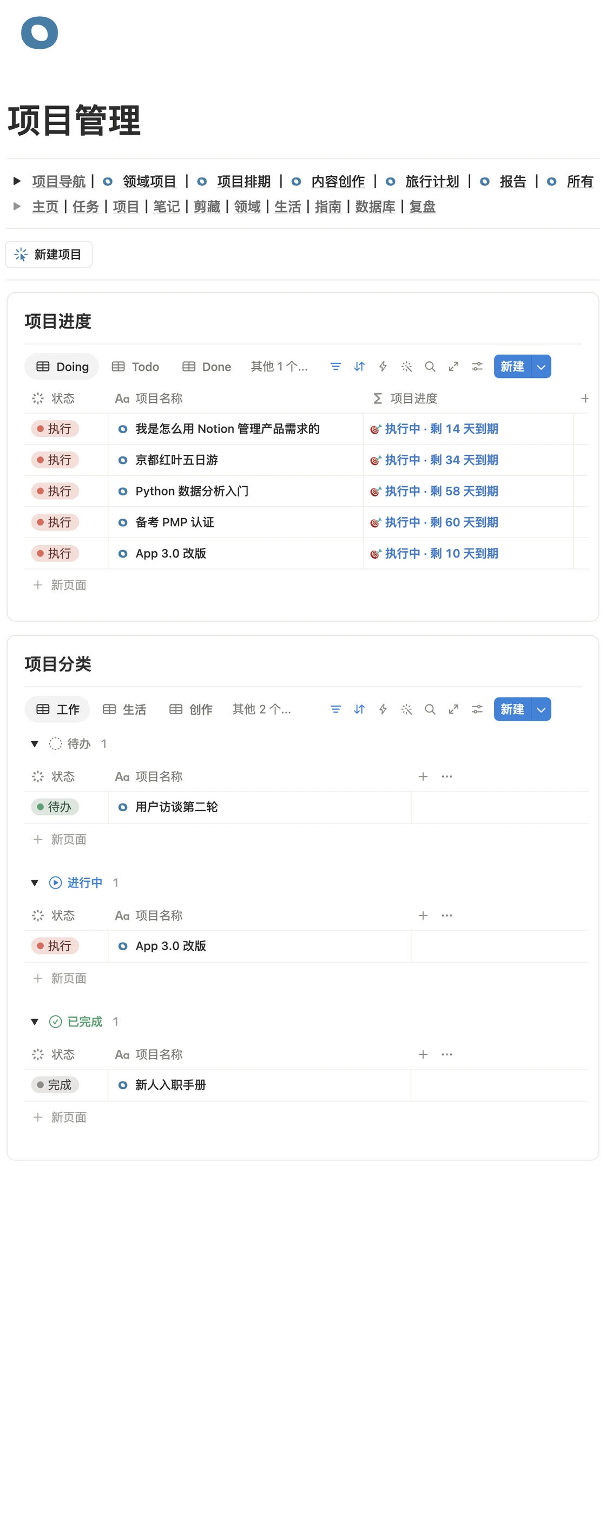Image resolution: width=606 pixels, height=1516 pixels.
Task: Open Python 数据分析入门 project row
Action: point(192,491)
